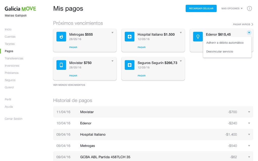Open the Hospital Italiano card options arrow
This screenshot has width=258, height=161.
pos(181,33)
